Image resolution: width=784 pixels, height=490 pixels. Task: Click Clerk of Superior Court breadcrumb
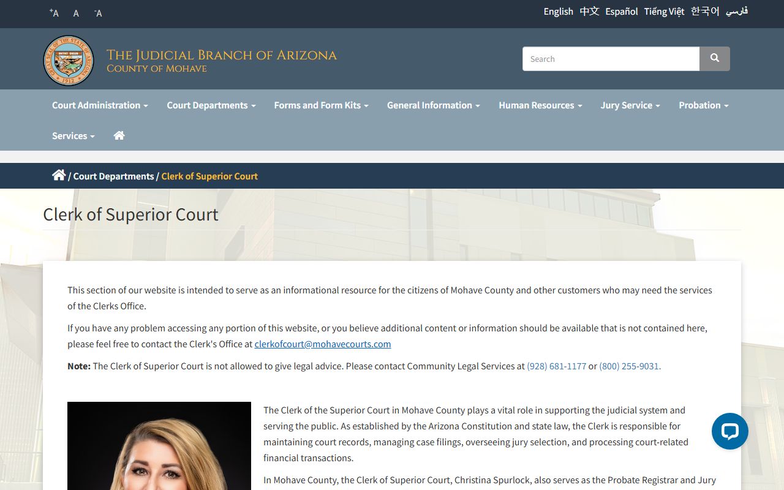[x=209, y=176]
